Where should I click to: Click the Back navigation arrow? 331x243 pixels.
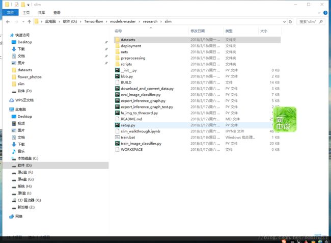point(8,21)
